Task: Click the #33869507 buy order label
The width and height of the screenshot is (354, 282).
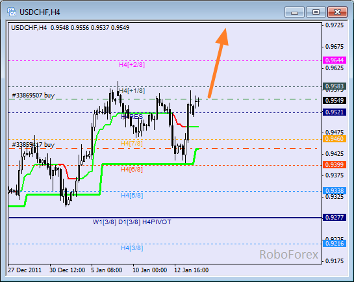Action: click(x=33, y=96)
